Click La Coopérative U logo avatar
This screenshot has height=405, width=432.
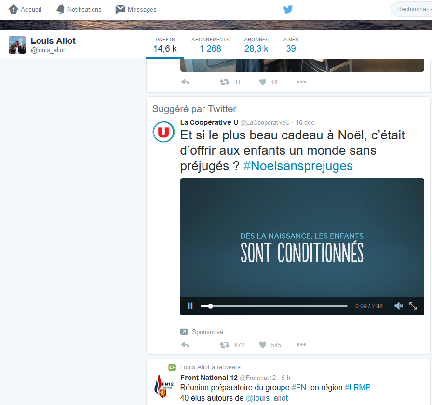point(163,132)
